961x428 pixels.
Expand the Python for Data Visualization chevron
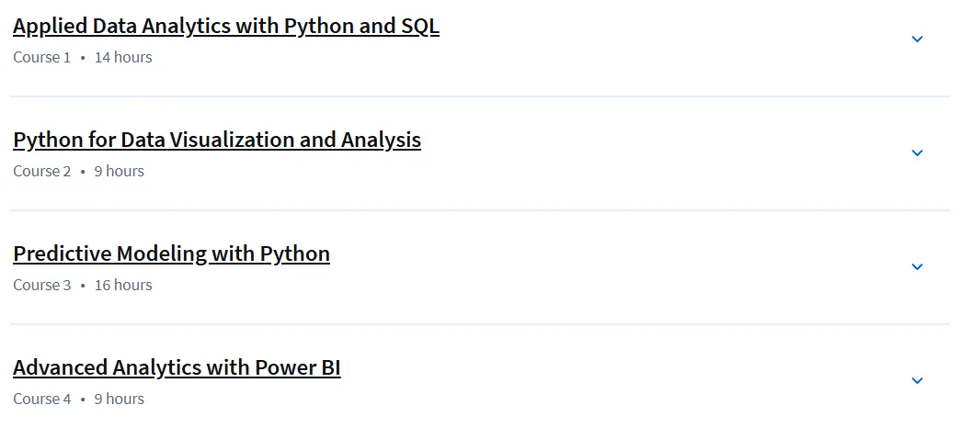[x=917, y=153]
